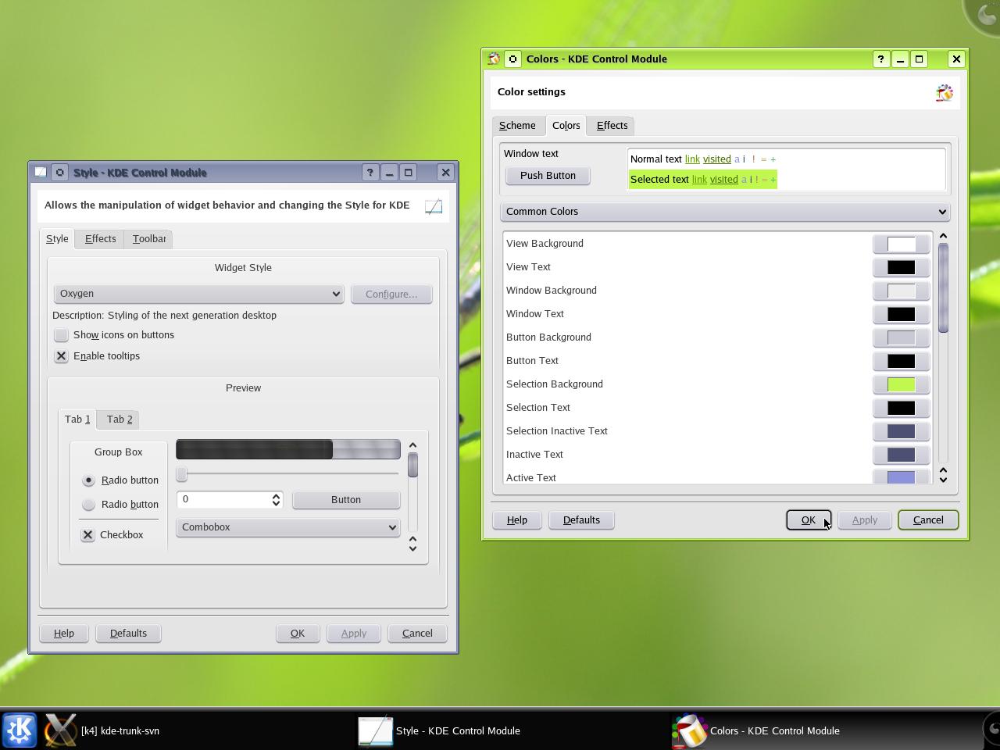Click the Style window help question-mark button

pyautogui.click(x=370, y=173)
